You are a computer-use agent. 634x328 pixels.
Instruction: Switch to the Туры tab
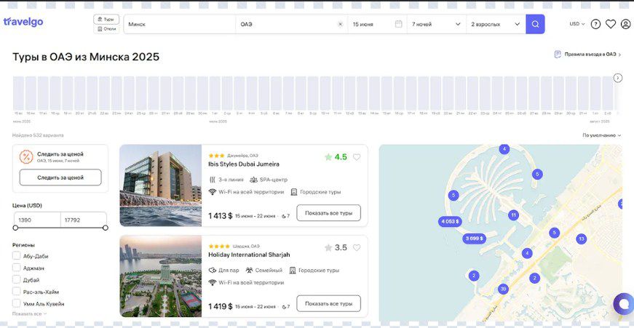click(x=106, y=19)
